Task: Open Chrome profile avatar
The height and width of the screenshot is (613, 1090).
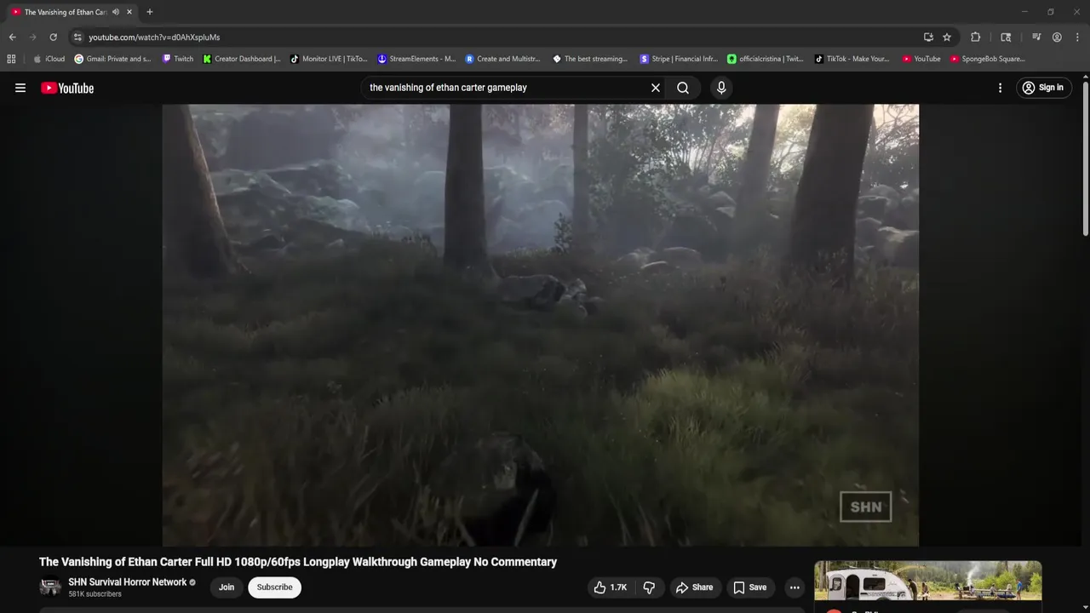Action: (1057, 37)
